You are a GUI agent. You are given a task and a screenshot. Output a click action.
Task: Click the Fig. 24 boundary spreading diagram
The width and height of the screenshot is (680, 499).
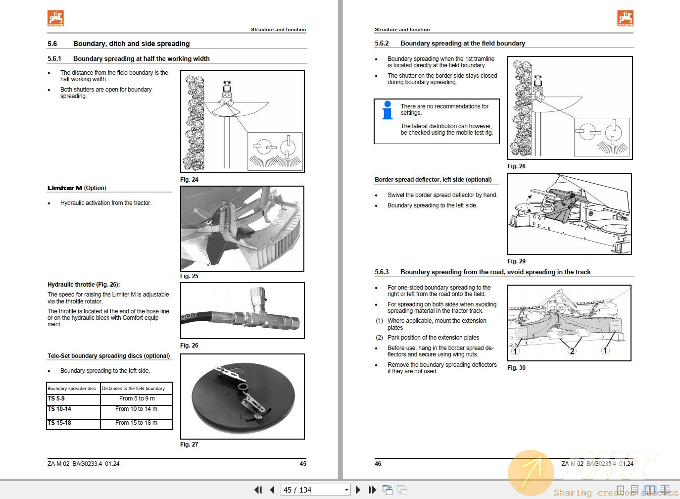click(x=243, y=121)
